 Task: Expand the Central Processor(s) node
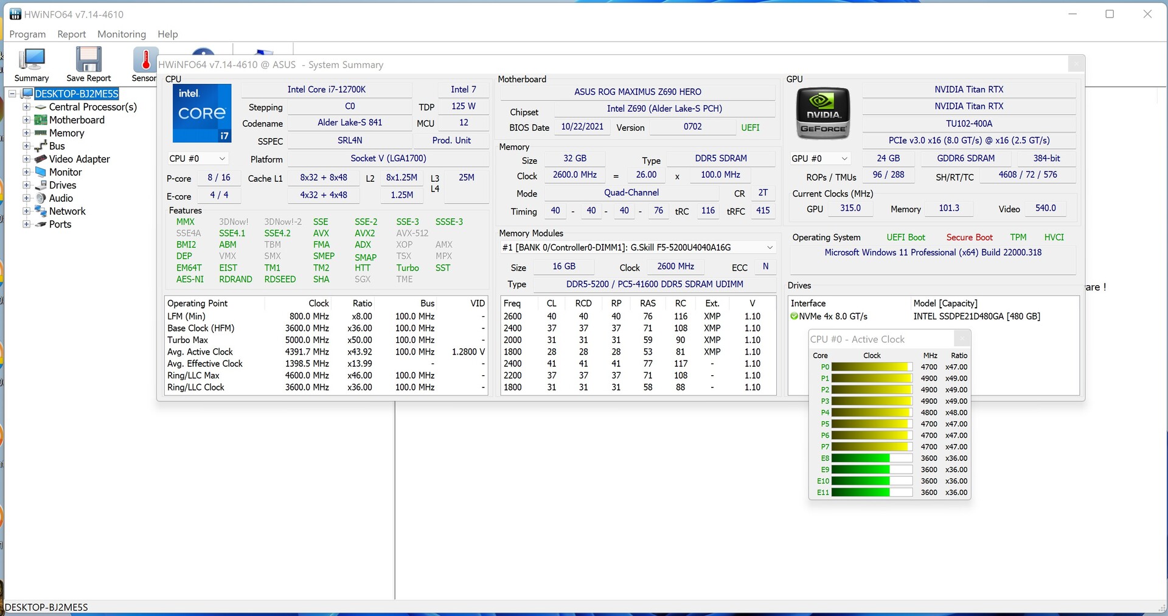(x=26, y=107)
